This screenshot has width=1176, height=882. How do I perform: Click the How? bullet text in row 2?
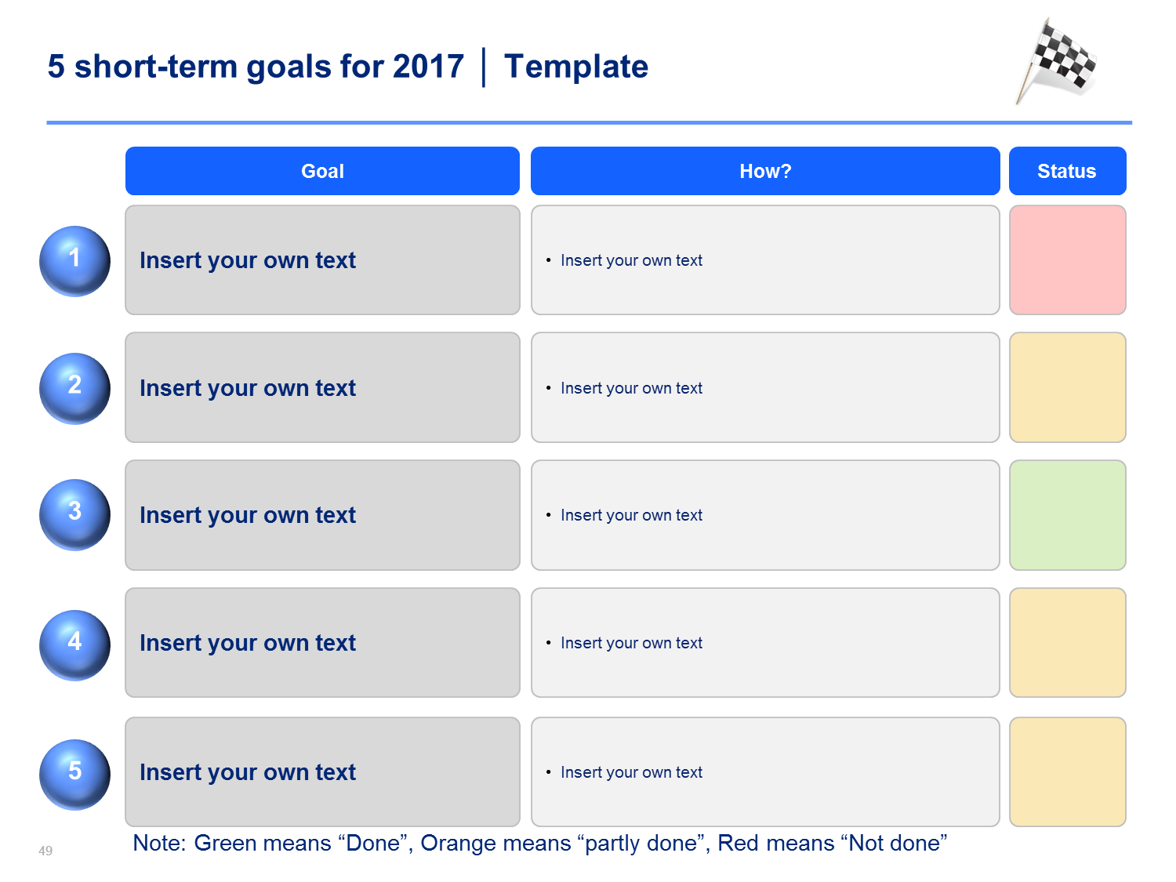click(x=631, y=388)
